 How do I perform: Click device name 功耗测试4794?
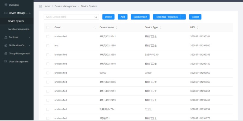pyautogui.click(x=107, y=109)
